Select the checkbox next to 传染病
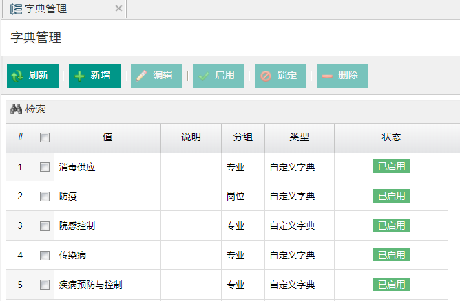This screenshot has width=460, height=301. tap(45, 255)
